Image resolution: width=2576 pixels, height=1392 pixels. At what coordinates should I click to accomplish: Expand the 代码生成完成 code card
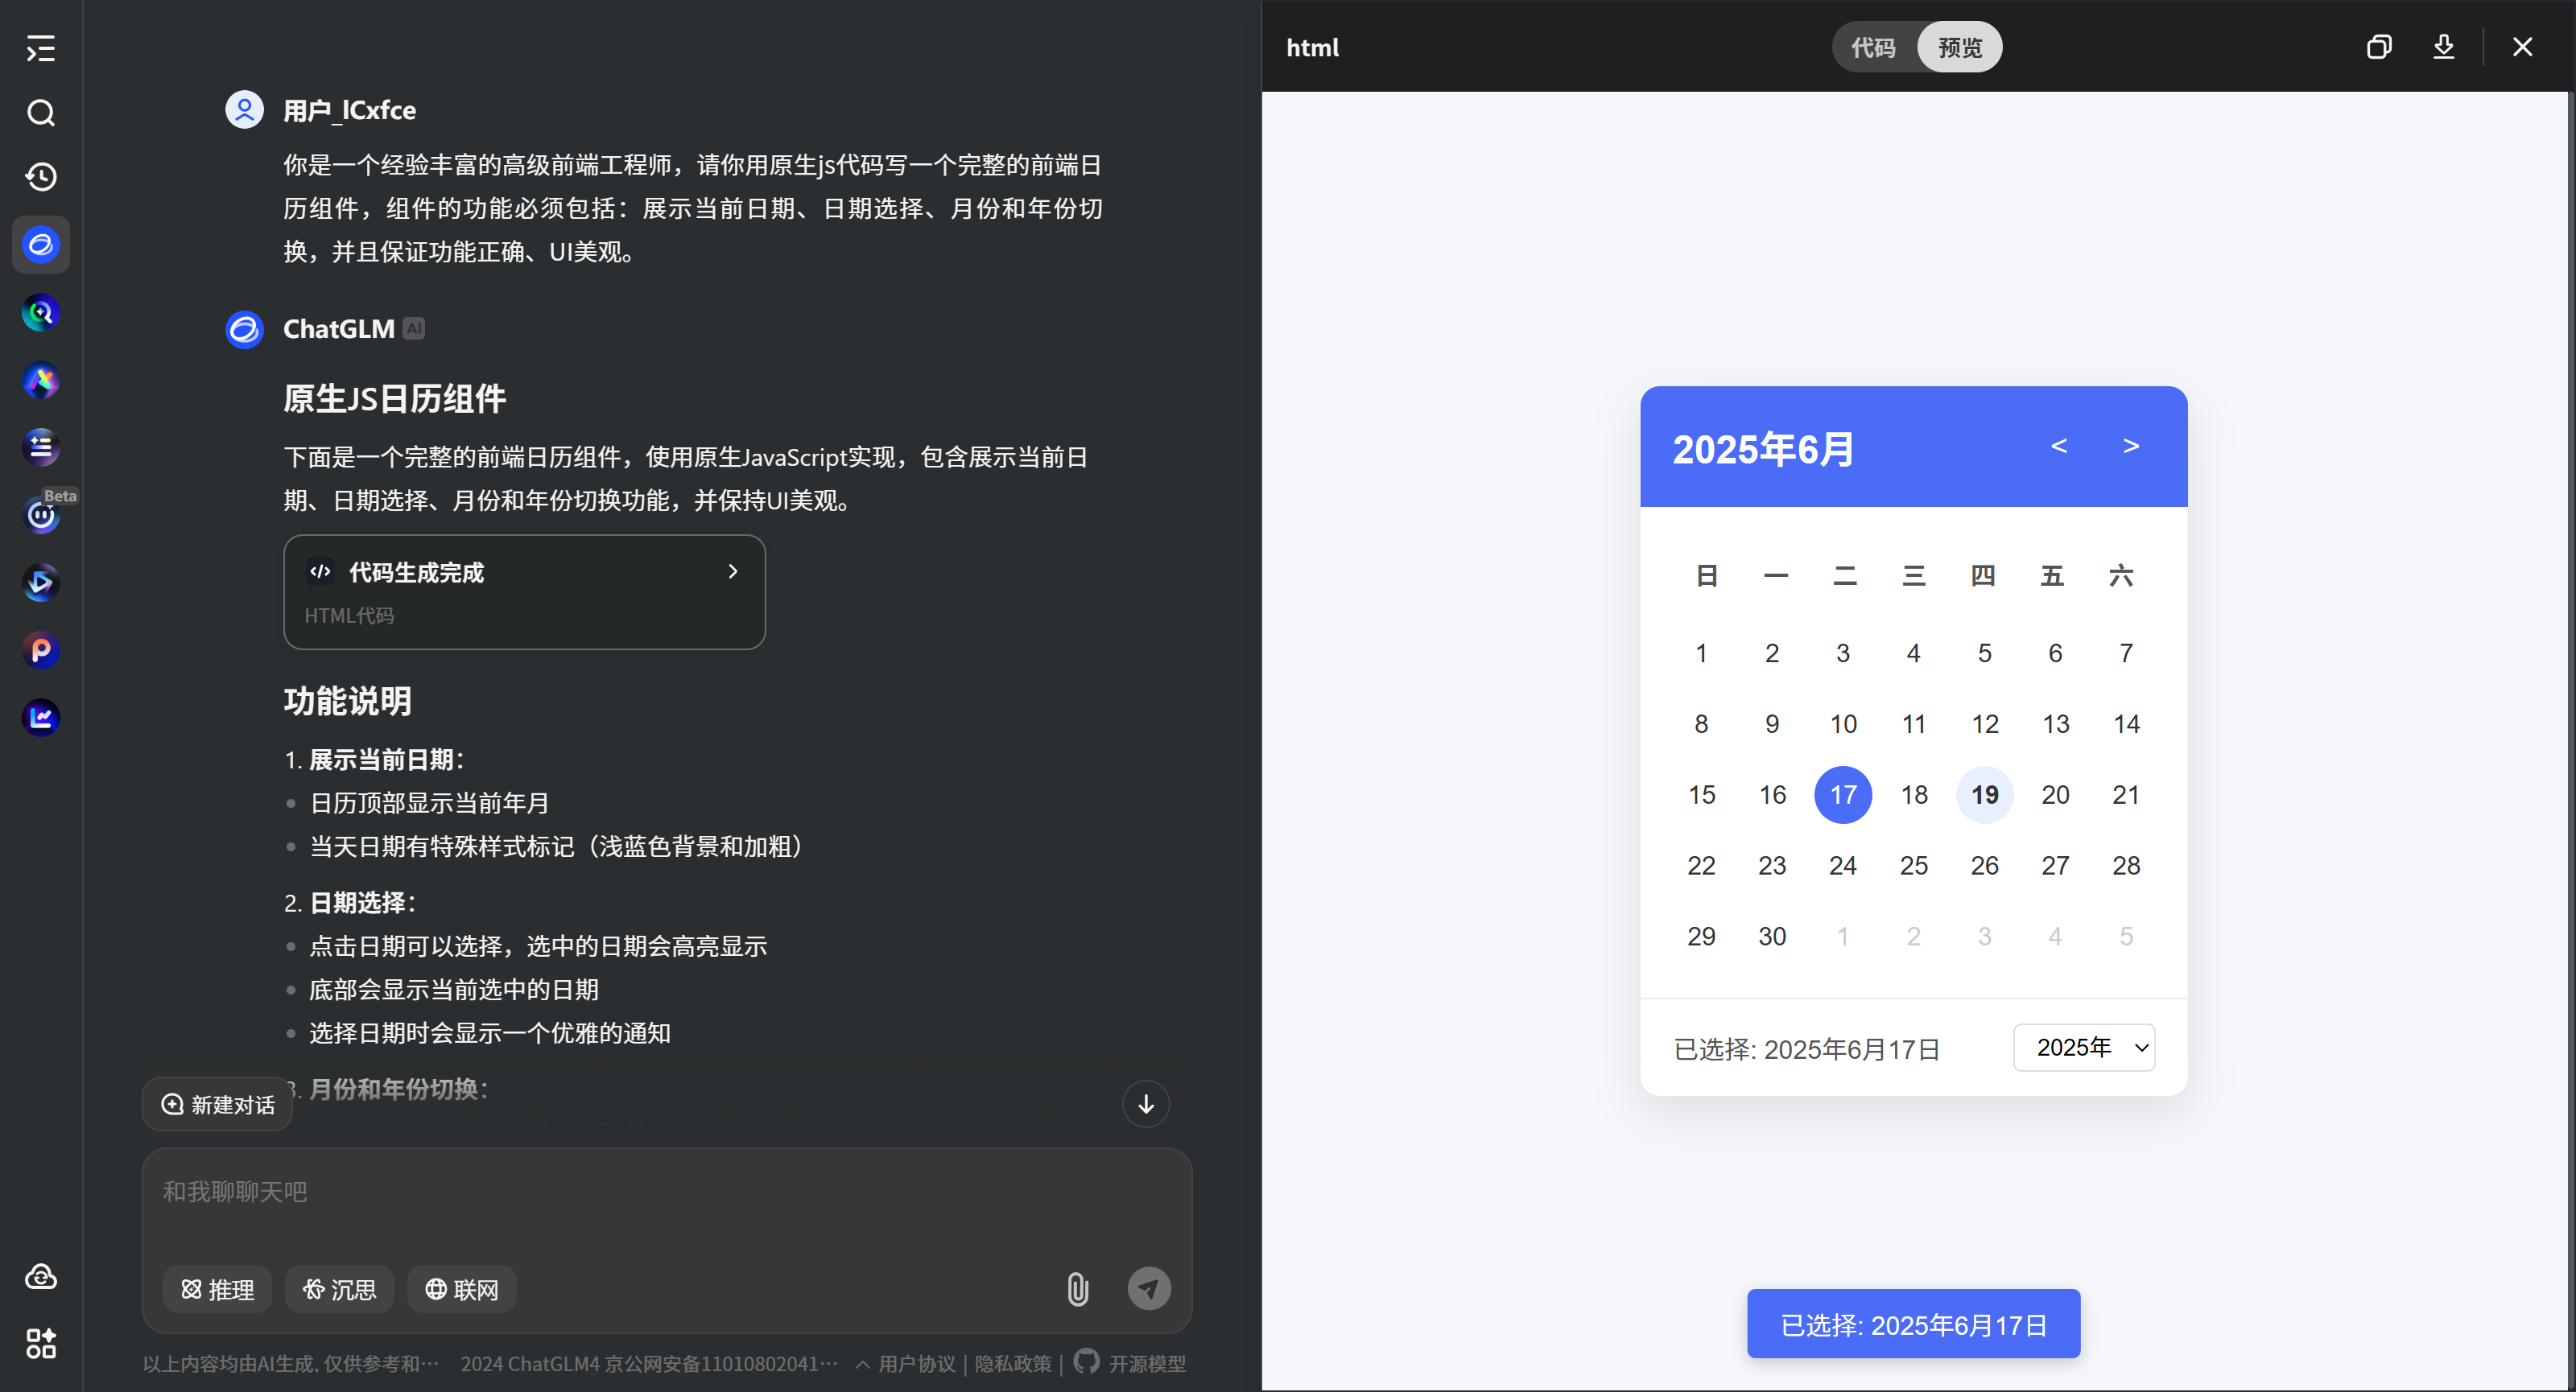tap(525, 592)
